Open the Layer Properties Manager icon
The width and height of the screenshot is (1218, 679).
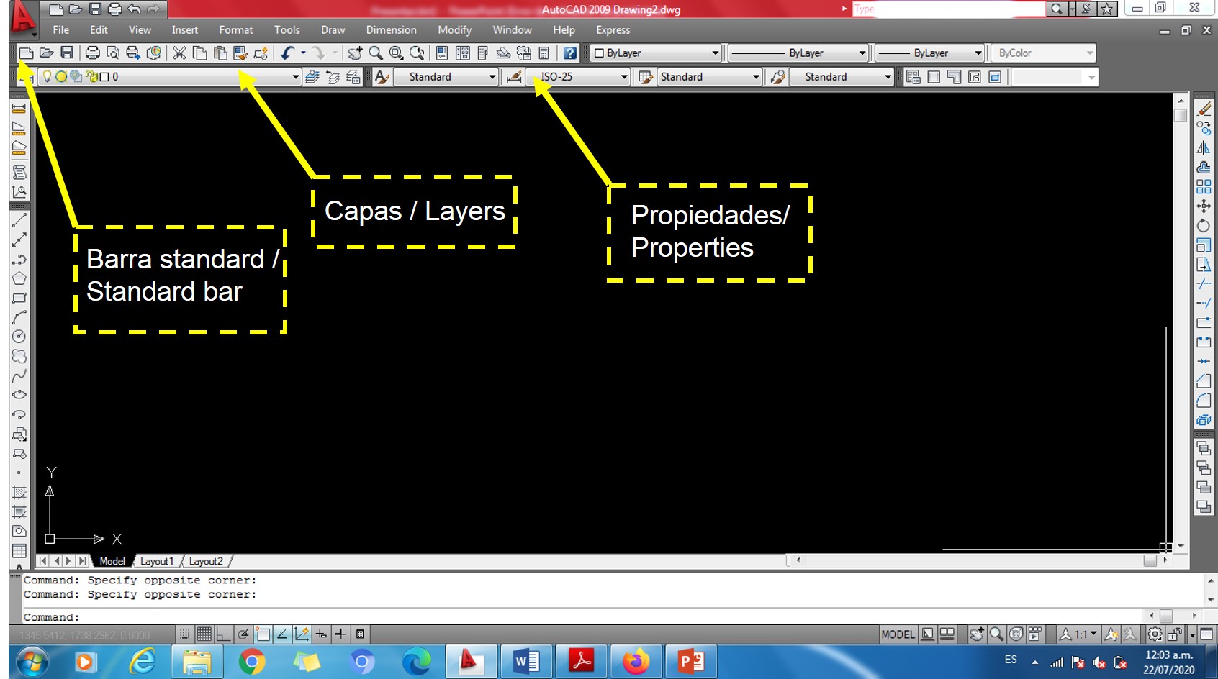[x=26, y=77]
